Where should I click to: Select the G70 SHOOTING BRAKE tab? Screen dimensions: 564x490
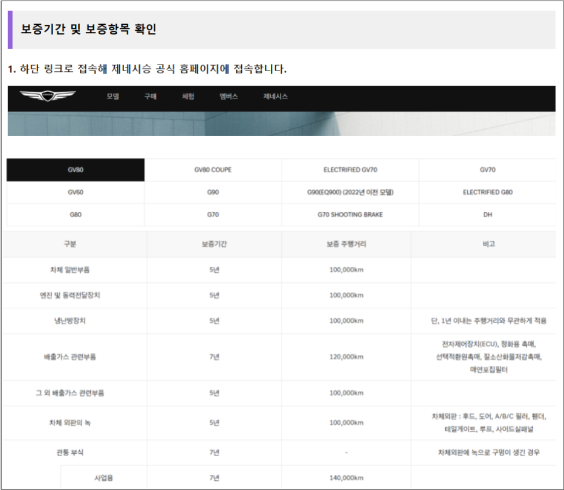click(x=351, y=215)
